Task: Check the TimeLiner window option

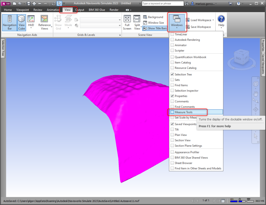Action: coord(172,34)
